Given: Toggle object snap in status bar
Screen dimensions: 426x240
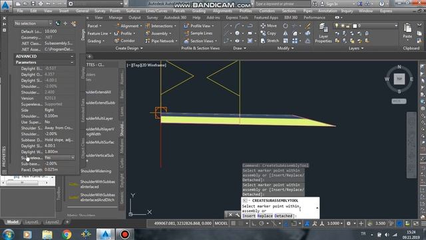Looking at the screenshot, I should [294, 223].
